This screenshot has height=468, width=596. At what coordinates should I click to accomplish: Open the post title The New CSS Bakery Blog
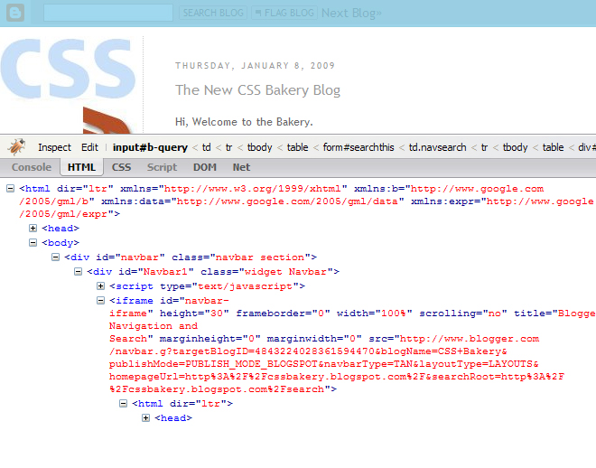[x=257, y=90]
